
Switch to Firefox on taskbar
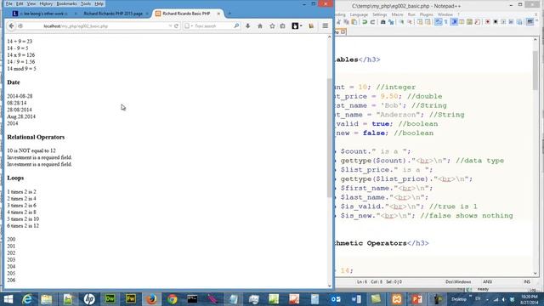coord(151,298)
